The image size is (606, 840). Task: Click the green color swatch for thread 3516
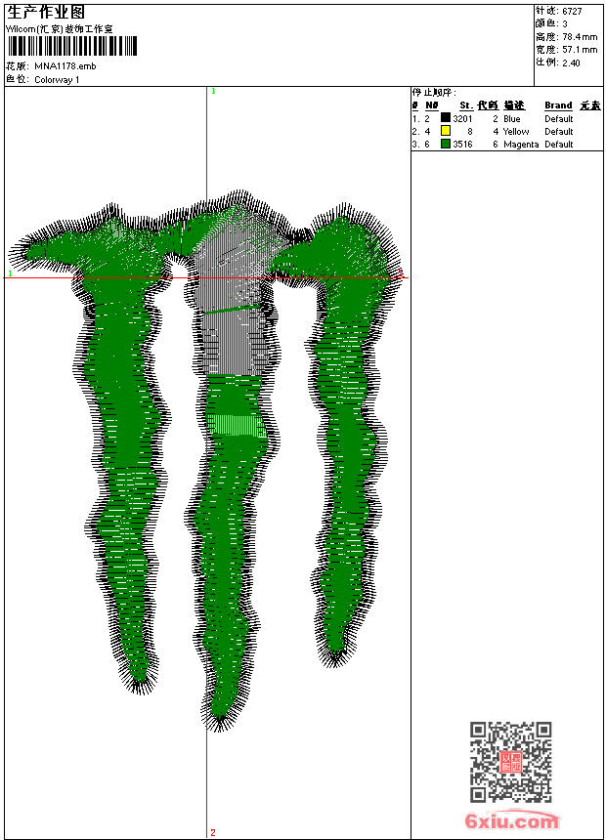point(445,143)
